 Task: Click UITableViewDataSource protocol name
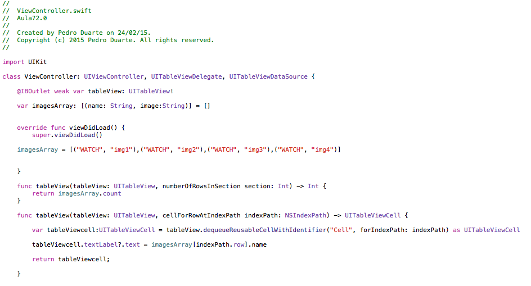tap(268, 76)
